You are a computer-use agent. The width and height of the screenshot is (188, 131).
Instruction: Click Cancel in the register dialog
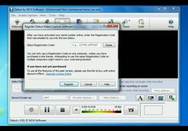coord(88,84)
